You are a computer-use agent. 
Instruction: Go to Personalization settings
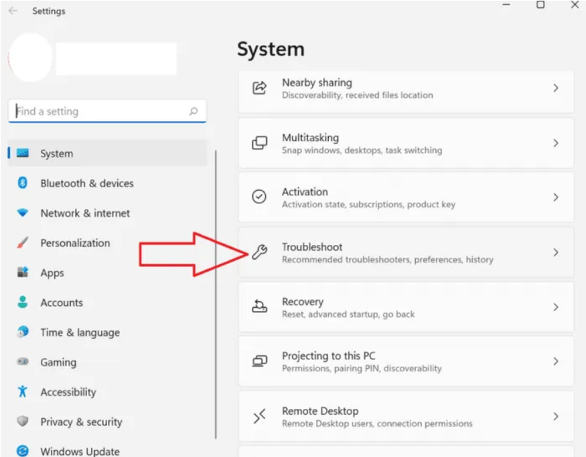75,243
